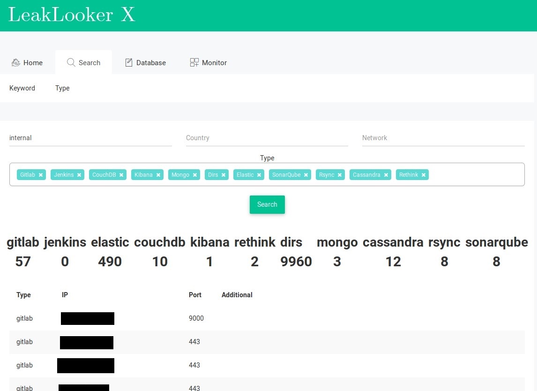537x391 pixels.
Task: Click the LeakLooker X title
Action: click(x=72, y=15)
